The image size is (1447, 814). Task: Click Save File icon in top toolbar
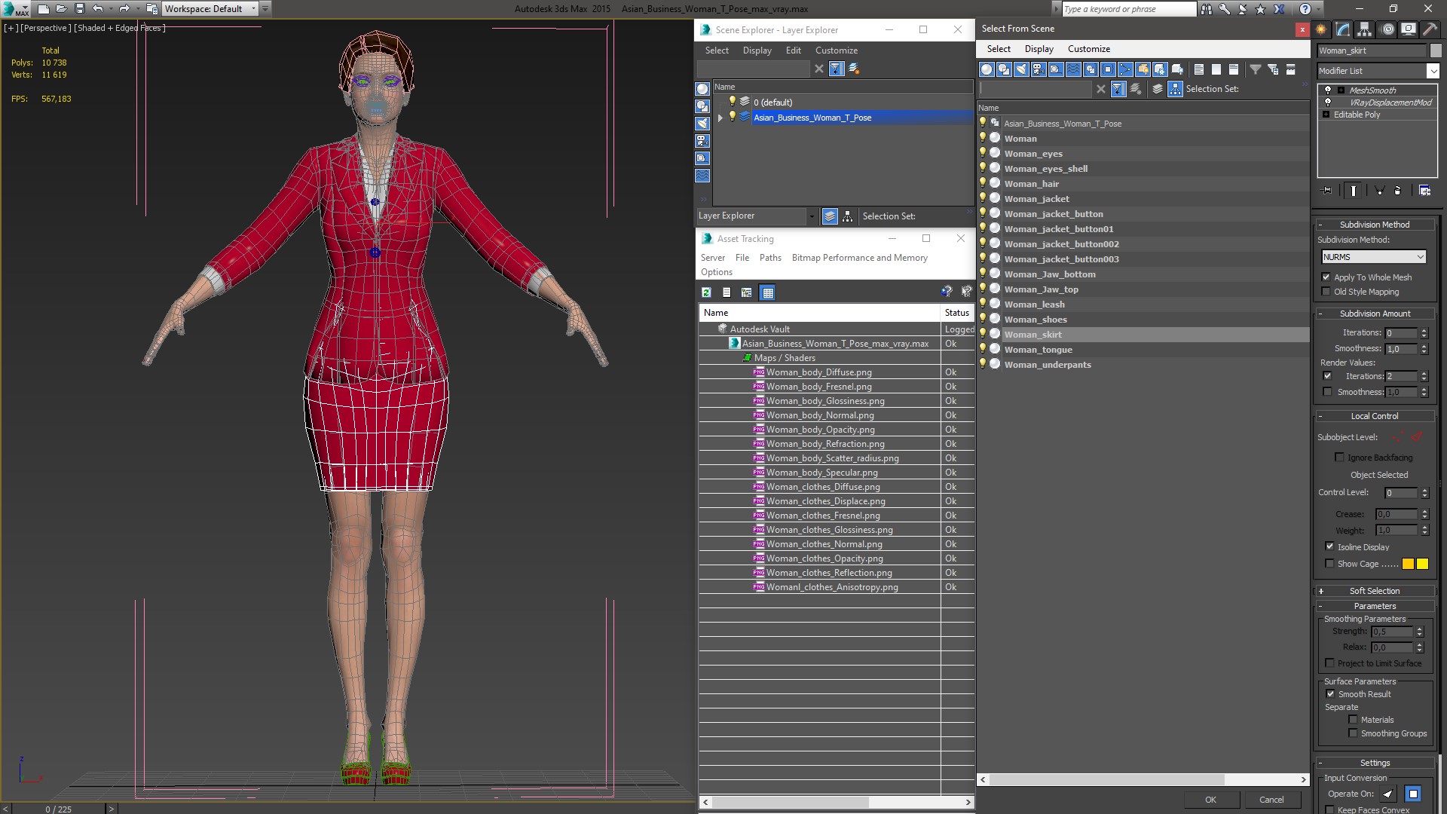pos(79,9)
